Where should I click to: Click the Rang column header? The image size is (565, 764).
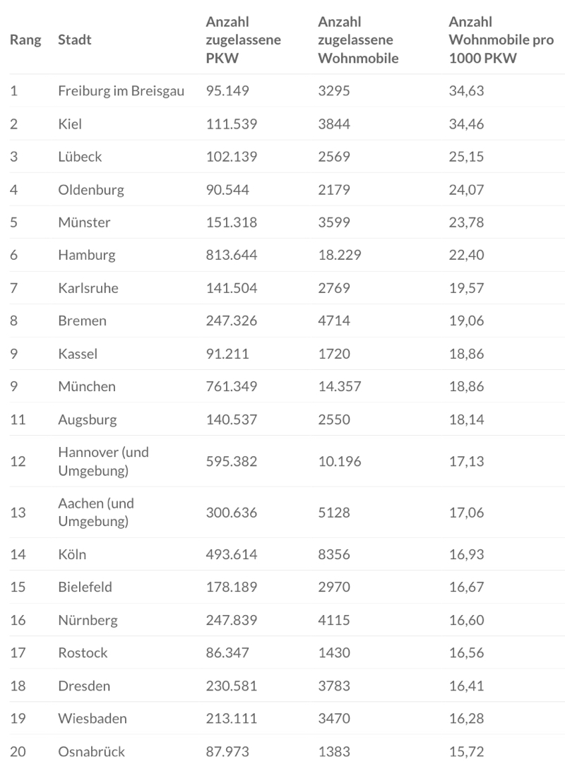point(25,40)
